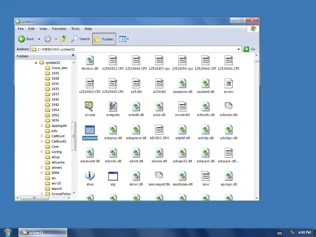
Task: Click the Go button
Action: [x=249, y=49]
